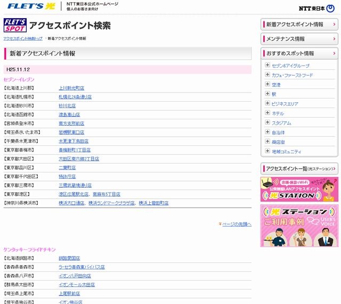Expand the 自治体 plus icon
The height and width of the screenshot is (304, 341).
pos(267,132)
